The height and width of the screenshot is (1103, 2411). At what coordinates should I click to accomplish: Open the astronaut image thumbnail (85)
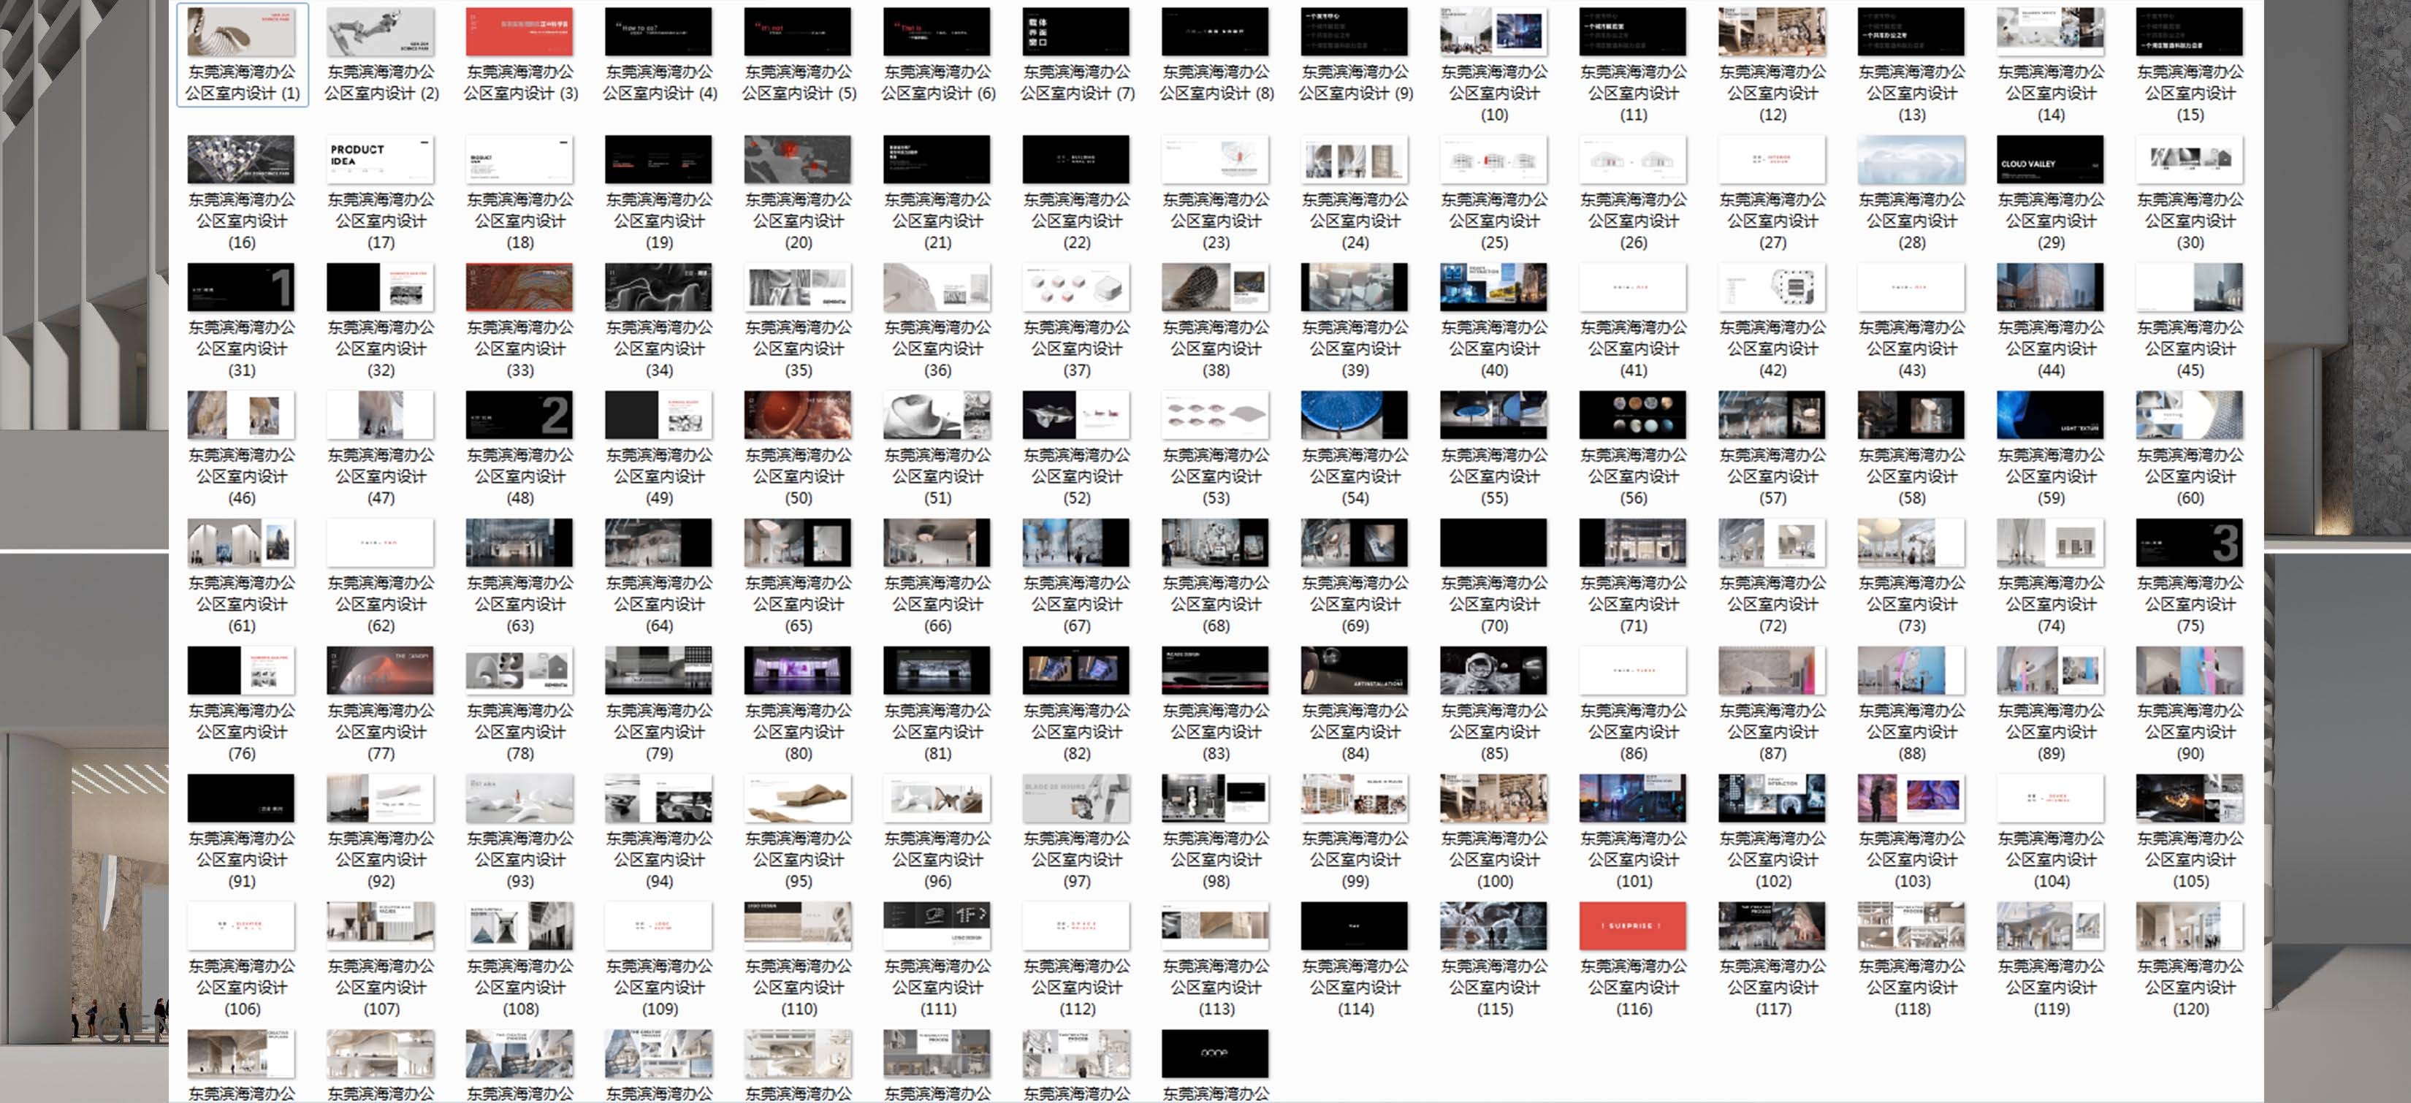click(1494, 671)
